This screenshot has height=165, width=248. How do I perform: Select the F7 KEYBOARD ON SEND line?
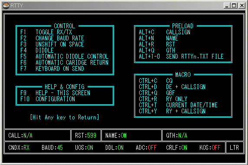coord(52,69)
